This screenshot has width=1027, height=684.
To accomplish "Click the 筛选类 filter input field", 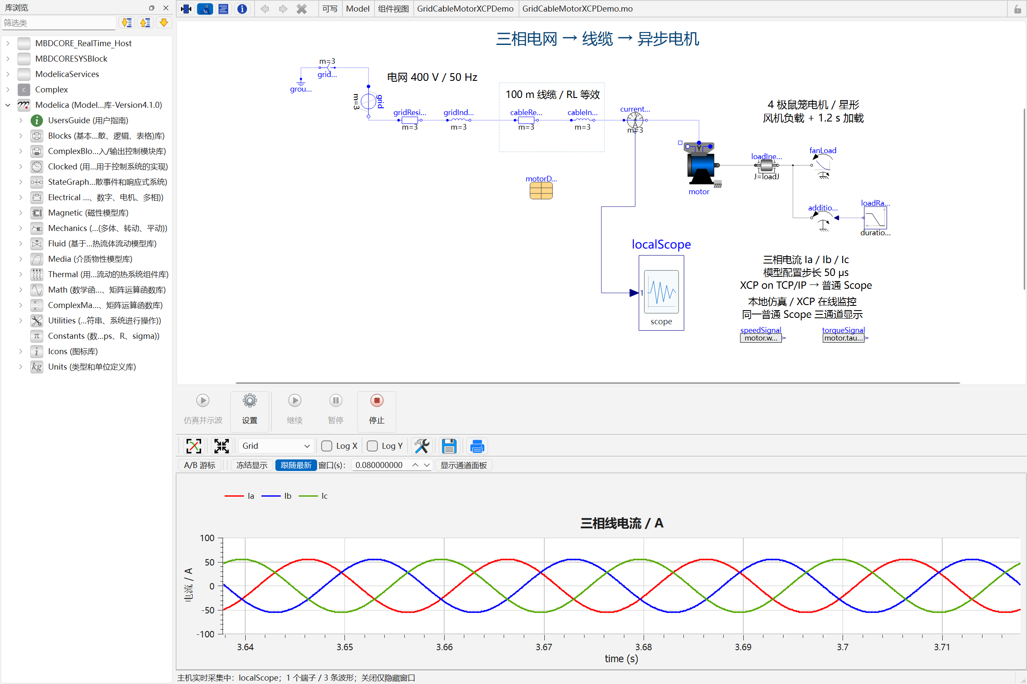I will [x=59, y=23].
